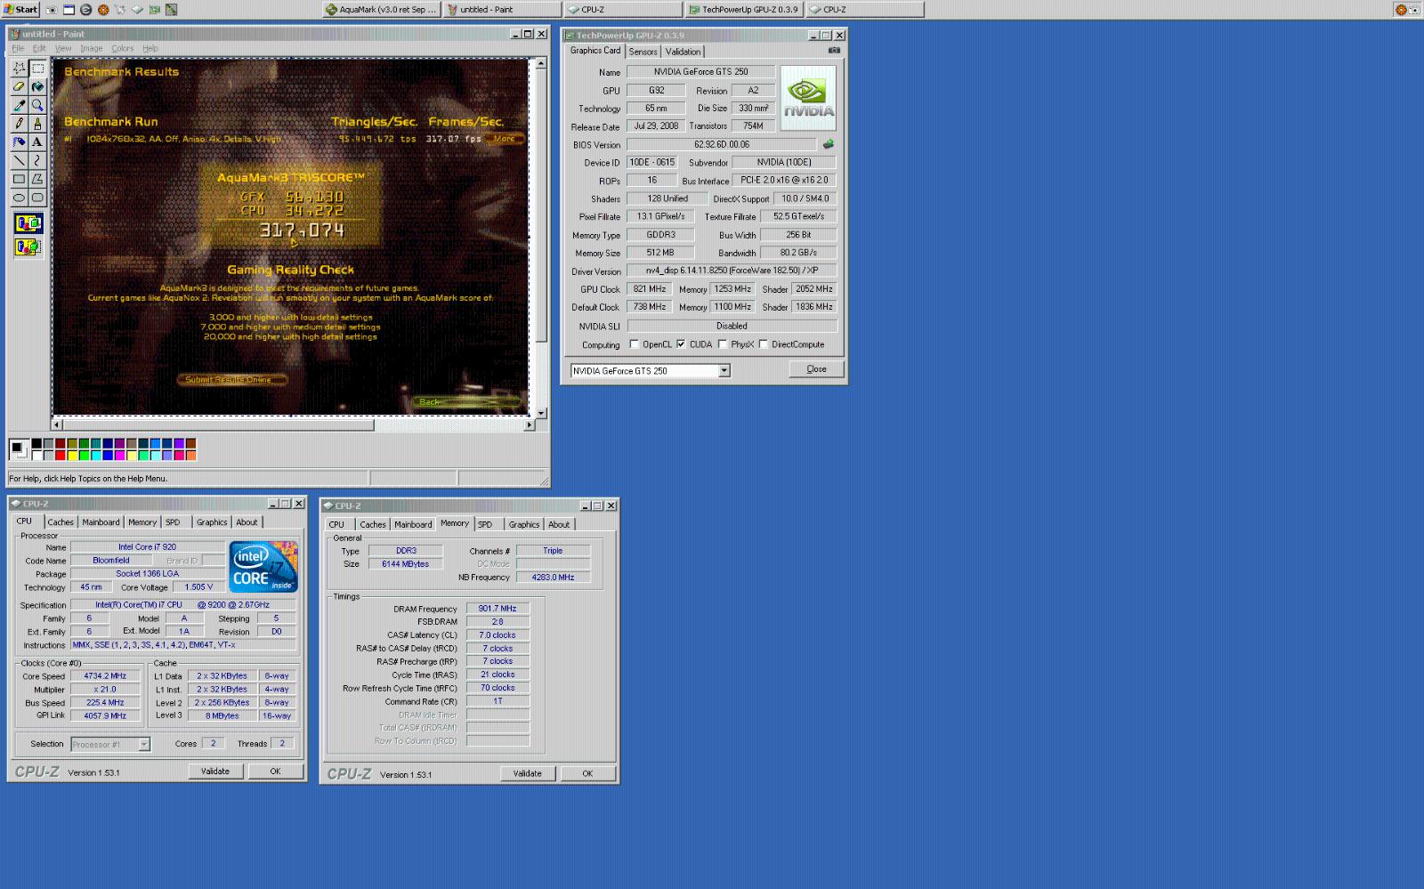The width and height of the screenshot is (1424, 889).
Task: Toggle the CUDA checkbox in GPU-Z
Action: [x=681, y=344]
